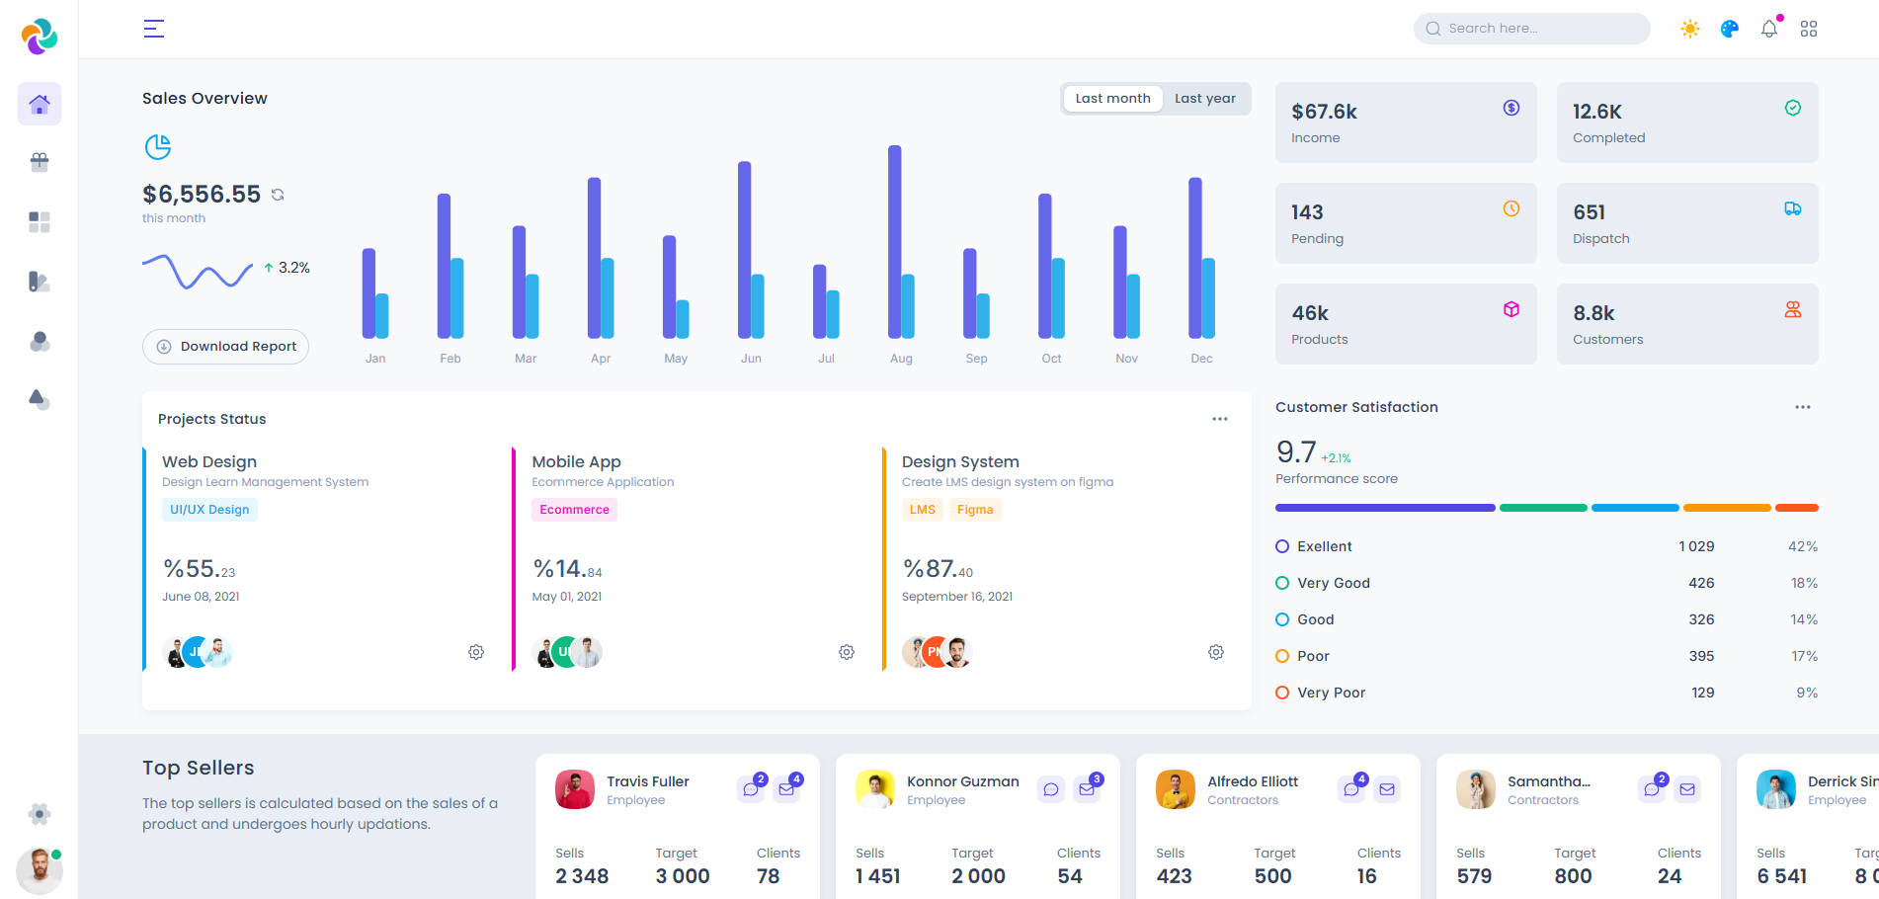Switch to the Last month tab
The image size is (1879, 899).
1112,98
